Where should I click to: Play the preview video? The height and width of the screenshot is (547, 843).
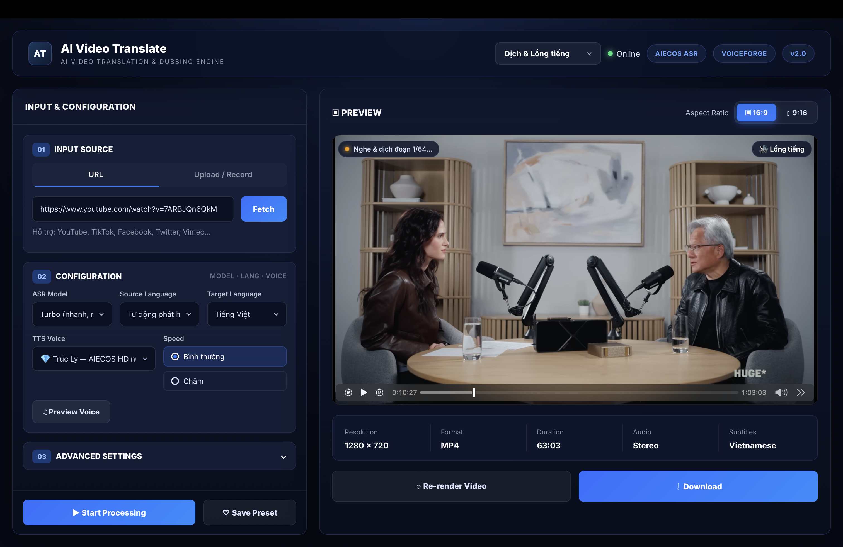[364, 392]
